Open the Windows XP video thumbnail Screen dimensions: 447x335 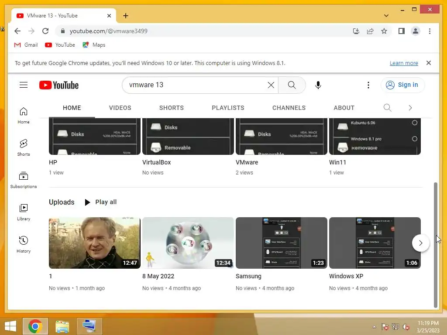(x=375, y=243)
